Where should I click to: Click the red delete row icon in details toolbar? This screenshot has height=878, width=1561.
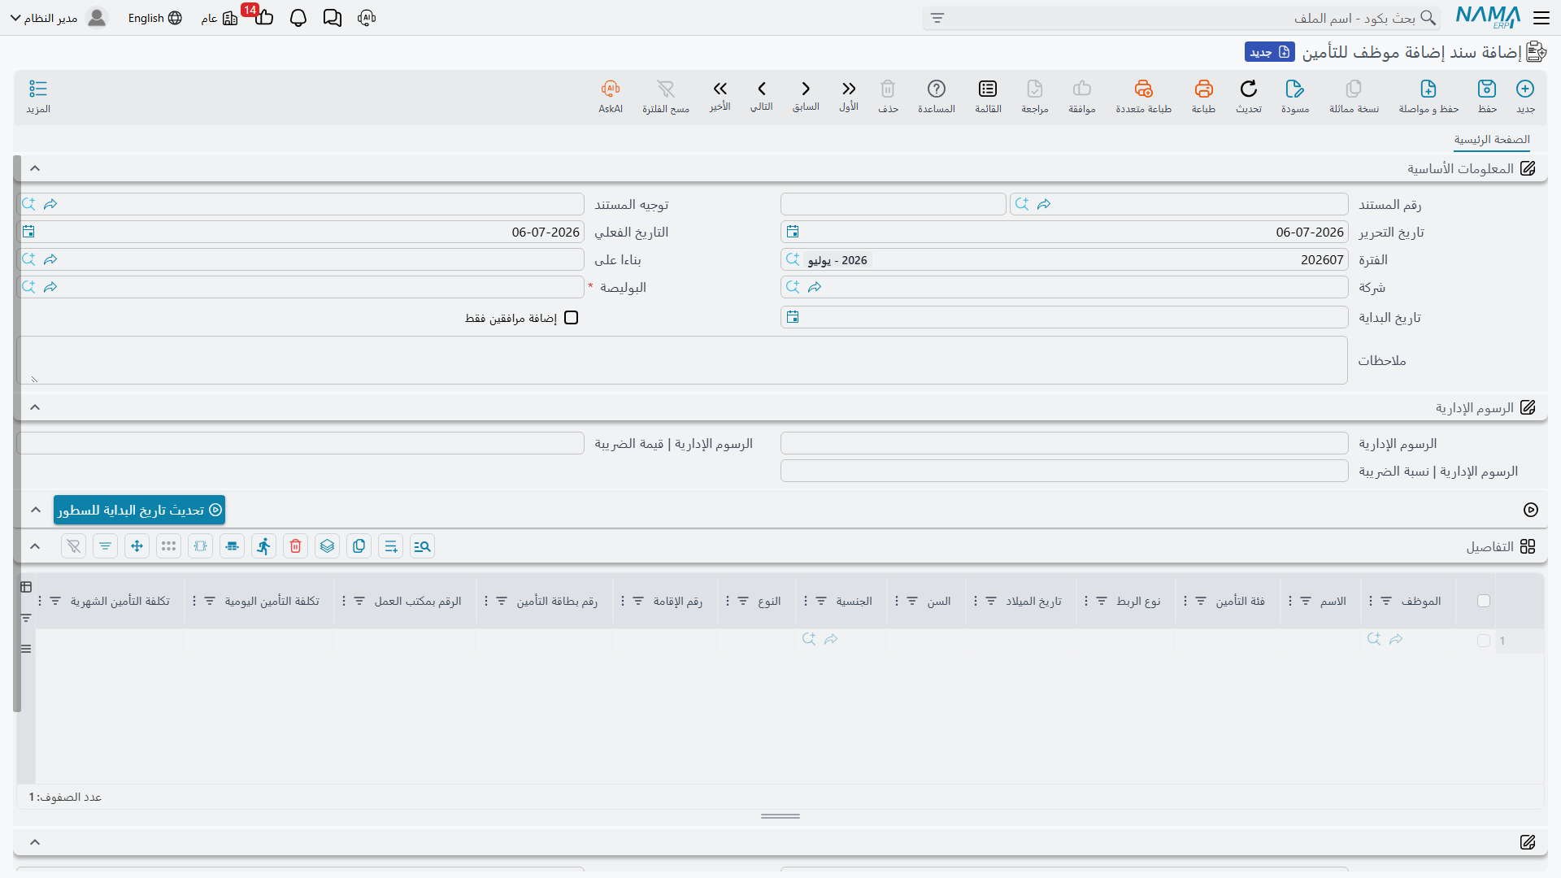click(x=296, y=546)
